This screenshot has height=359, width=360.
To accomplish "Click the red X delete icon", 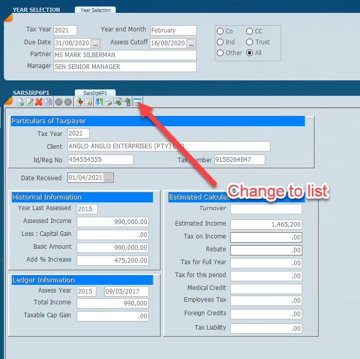I will click(39, 102).
